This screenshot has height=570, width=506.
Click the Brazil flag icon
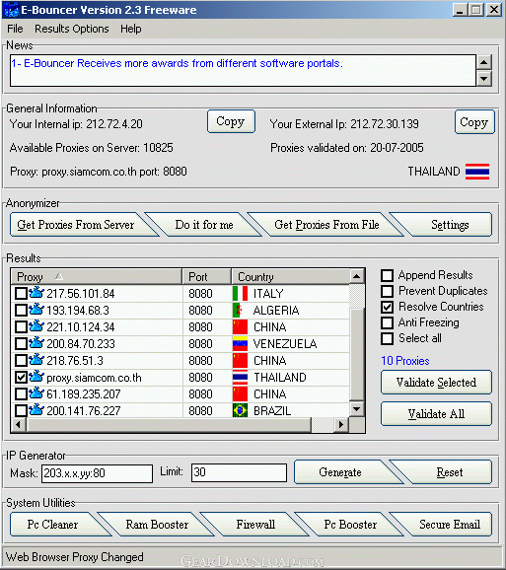click(x=240, y=410)
